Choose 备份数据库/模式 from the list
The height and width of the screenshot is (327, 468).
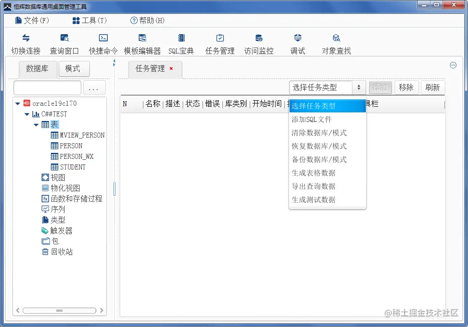pos(327,159)
